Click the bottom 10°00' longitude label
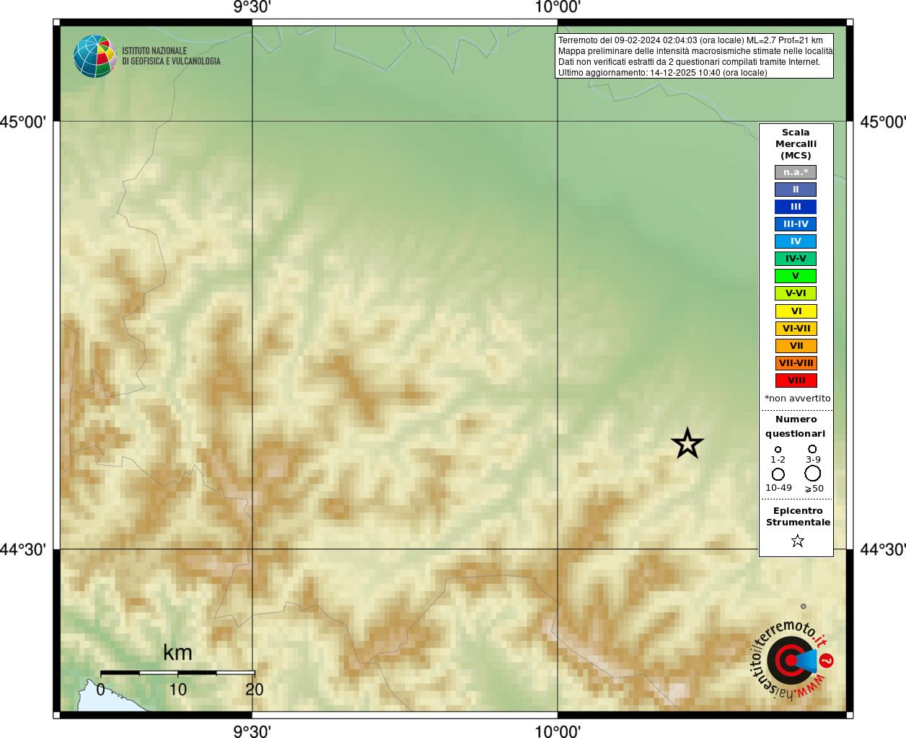 (558, 732)
